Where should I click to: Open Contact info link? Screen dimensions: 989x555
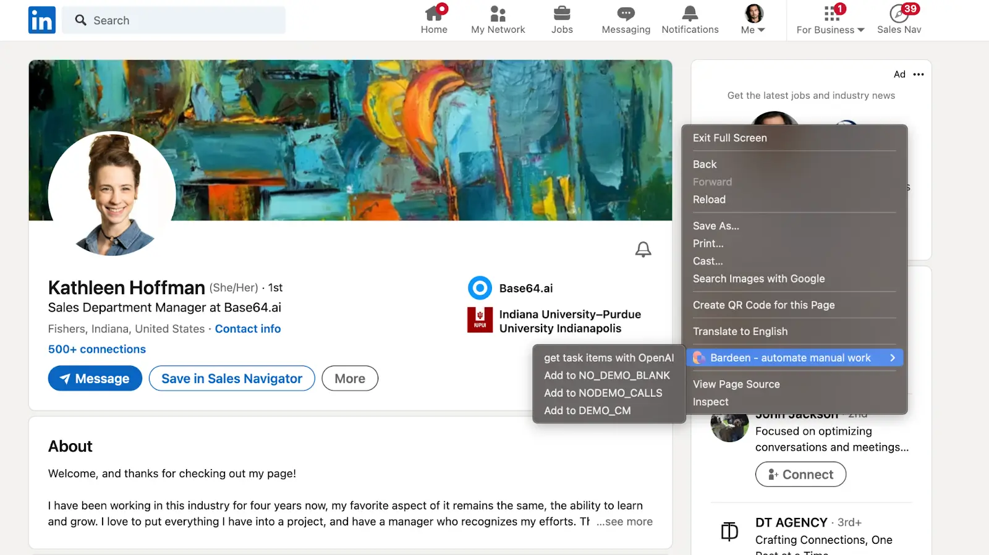coord(248,329)
